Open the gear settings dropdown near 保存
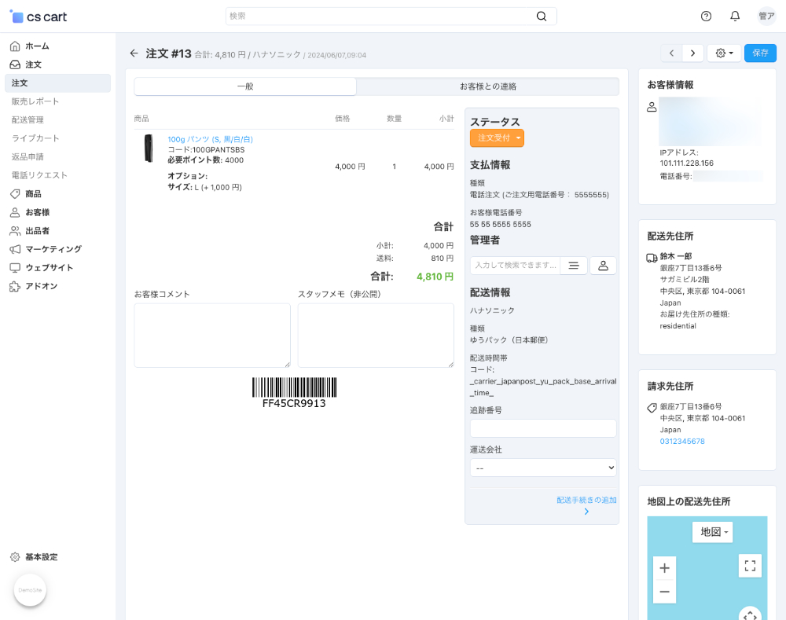The height and width of the screenshot is (620, 786). 722,53
